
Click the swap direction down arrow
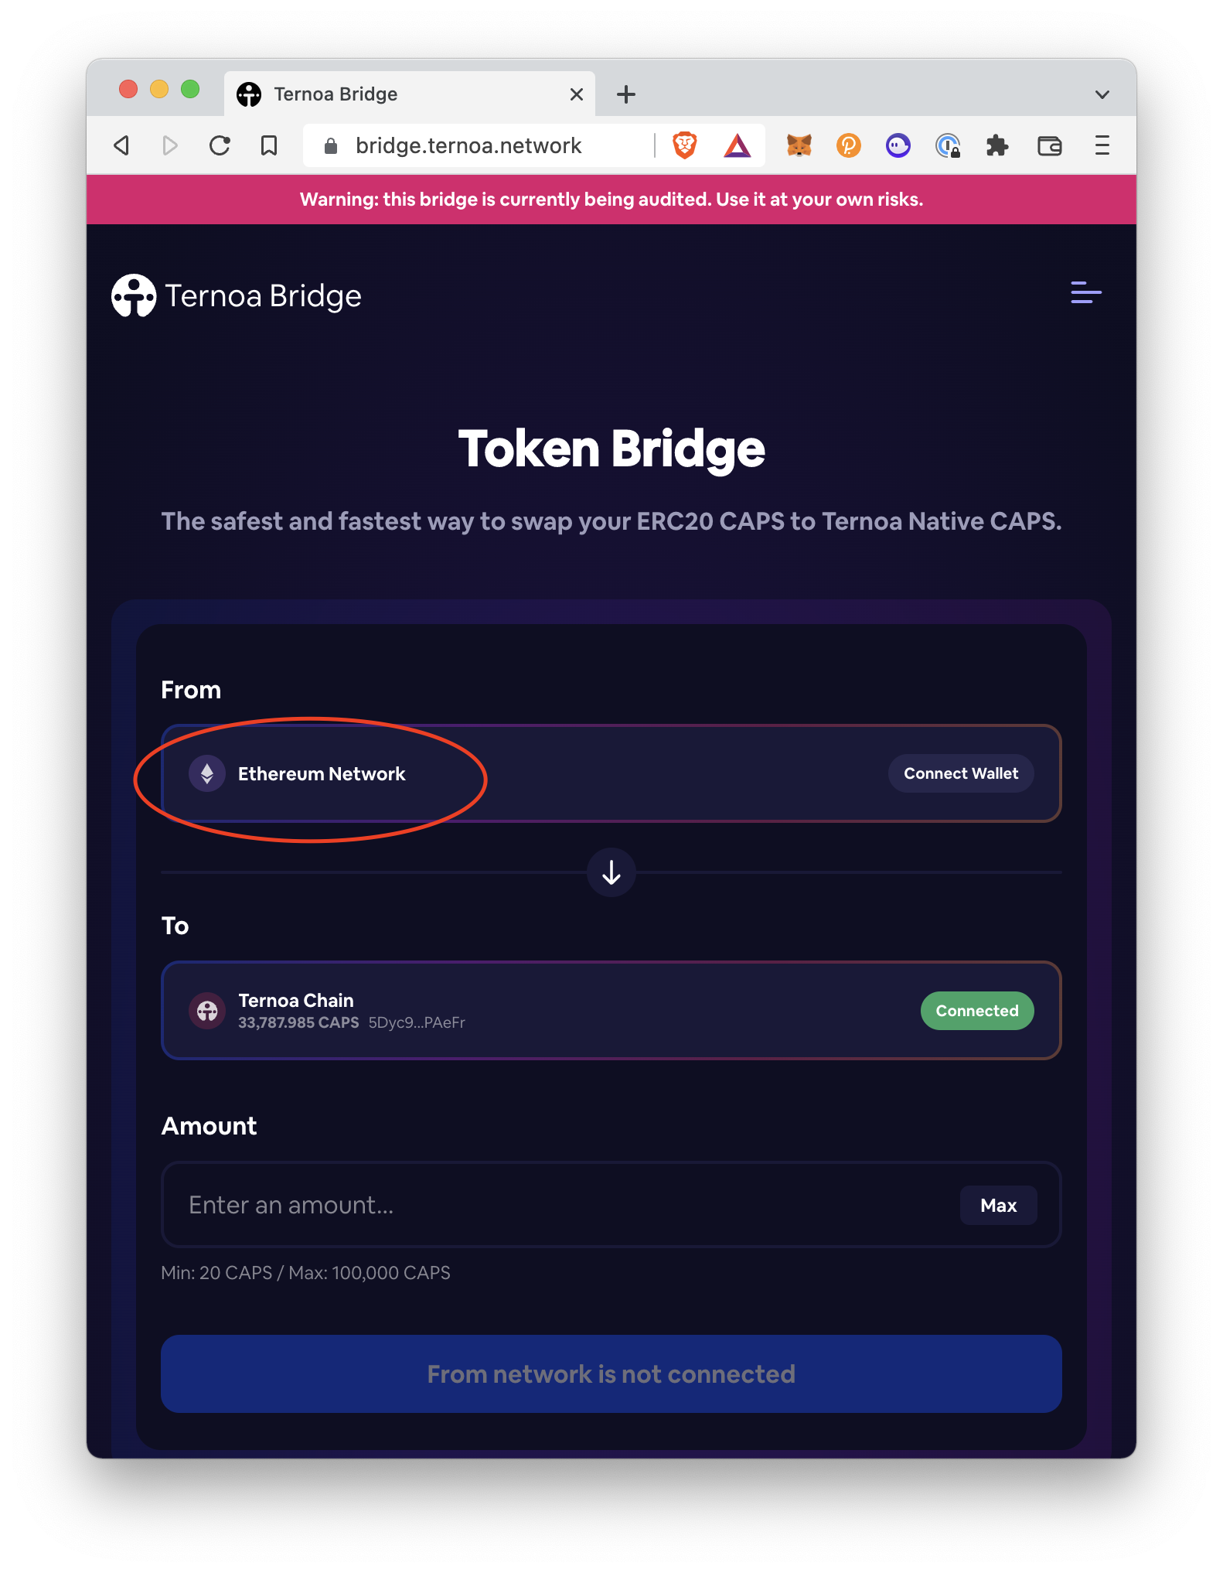click(x=611, y=873)
